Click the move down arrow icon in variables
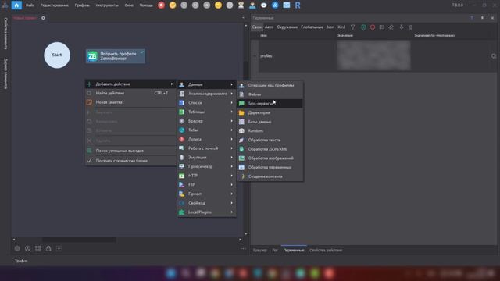 point(402,27)
